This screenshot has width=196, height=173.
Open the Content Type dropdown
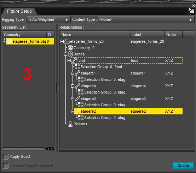point(146,19)
